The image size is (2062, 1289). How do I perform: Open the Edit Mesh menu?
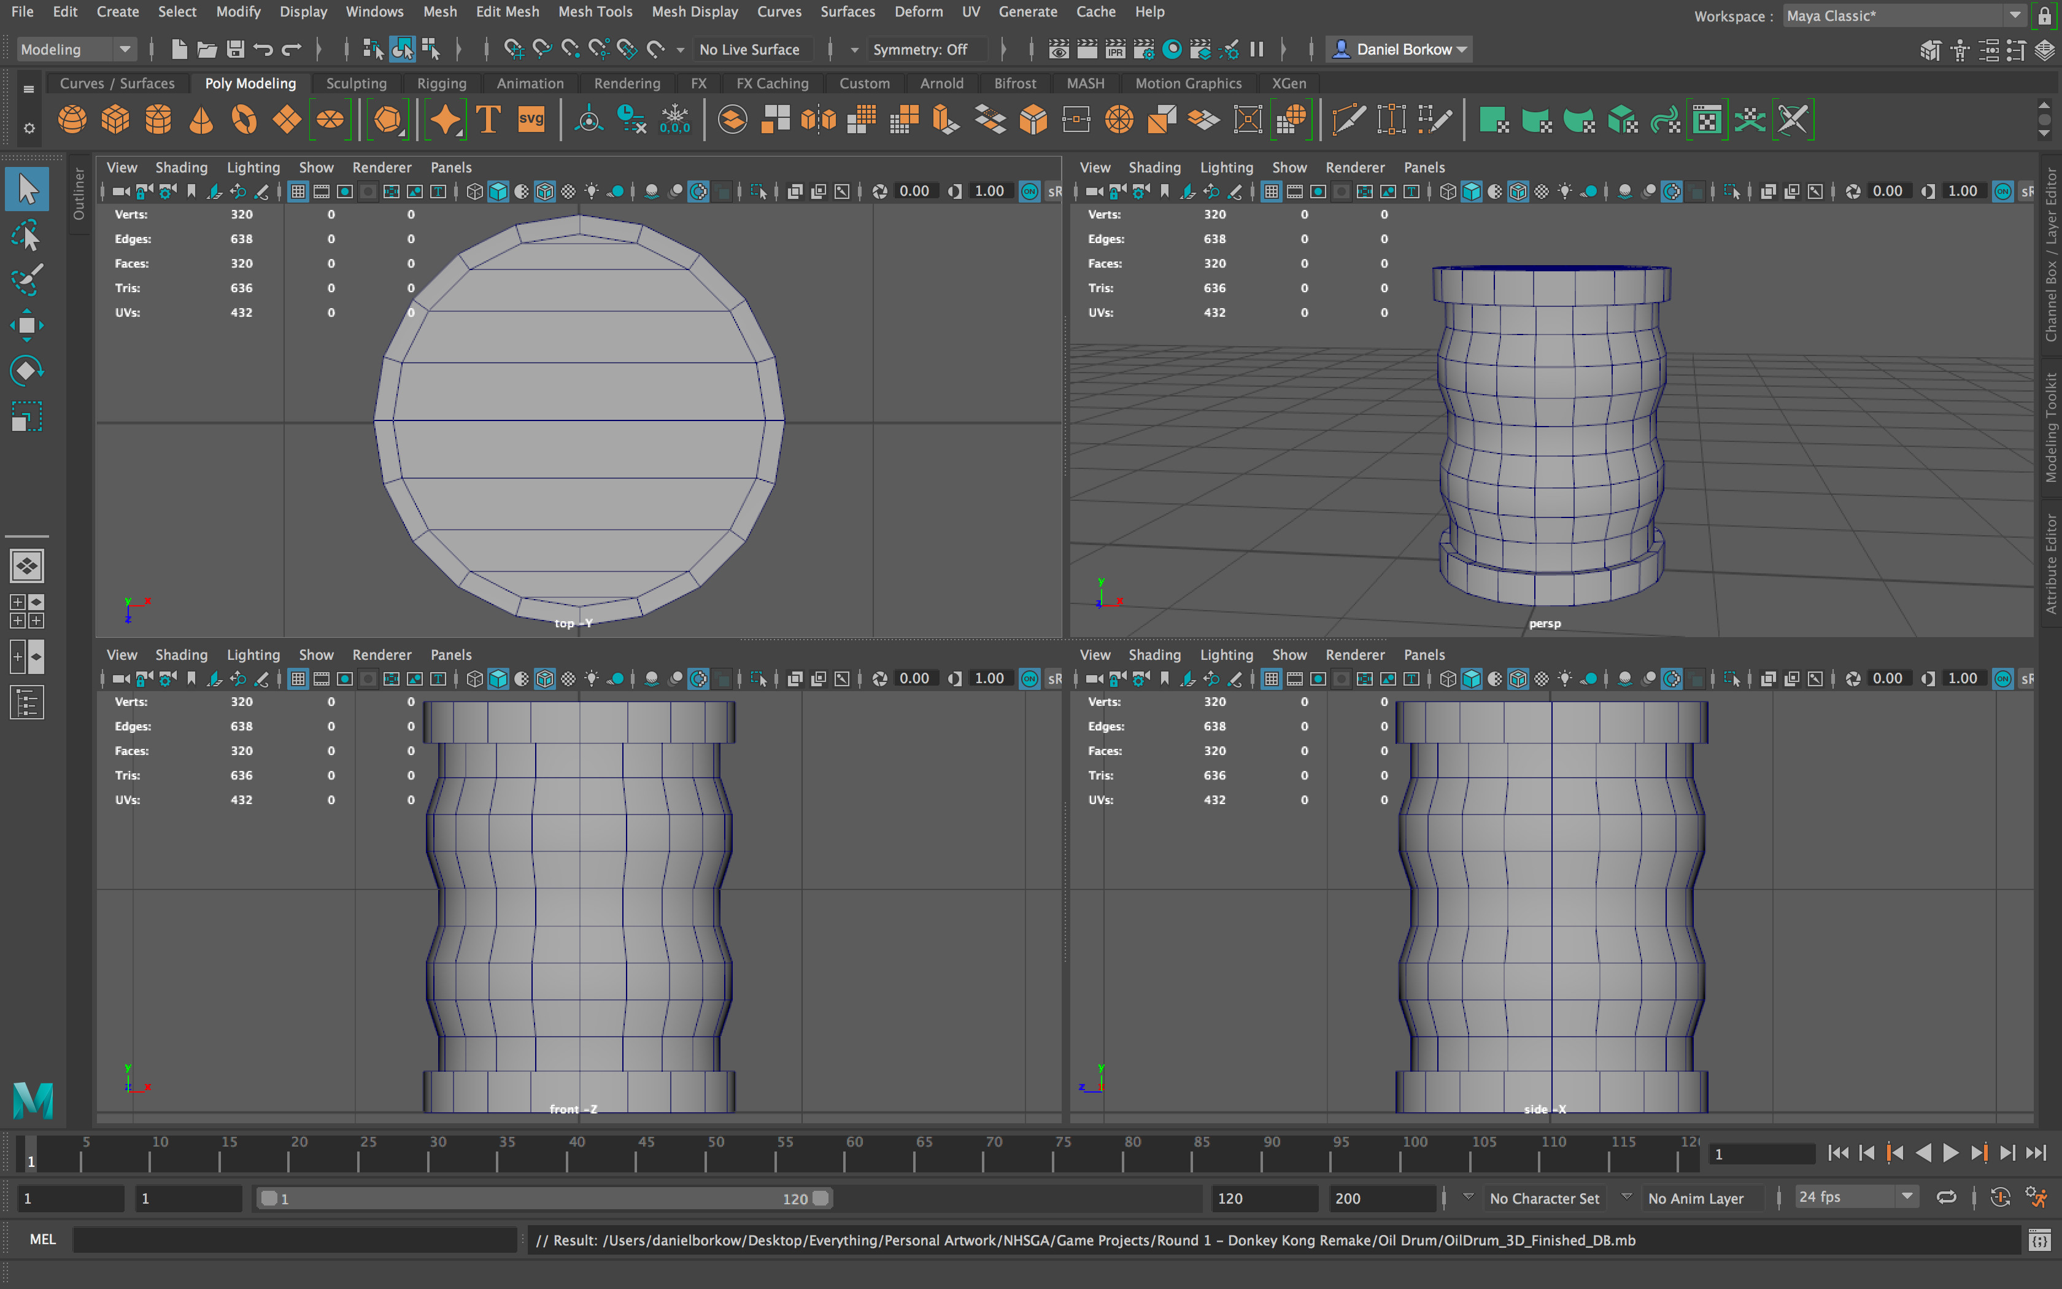[x=507, y=12]
